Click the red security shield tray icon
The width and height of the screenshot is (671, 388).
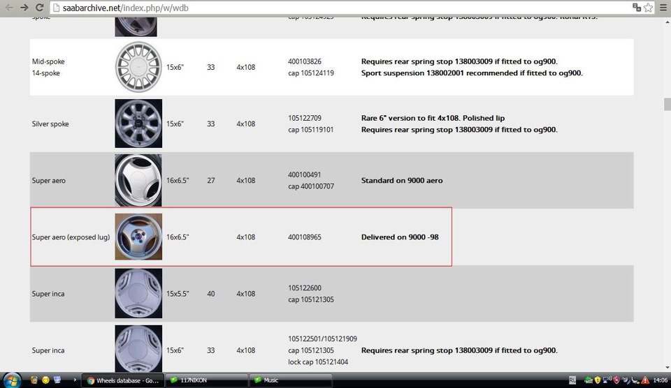coord(616,380)
